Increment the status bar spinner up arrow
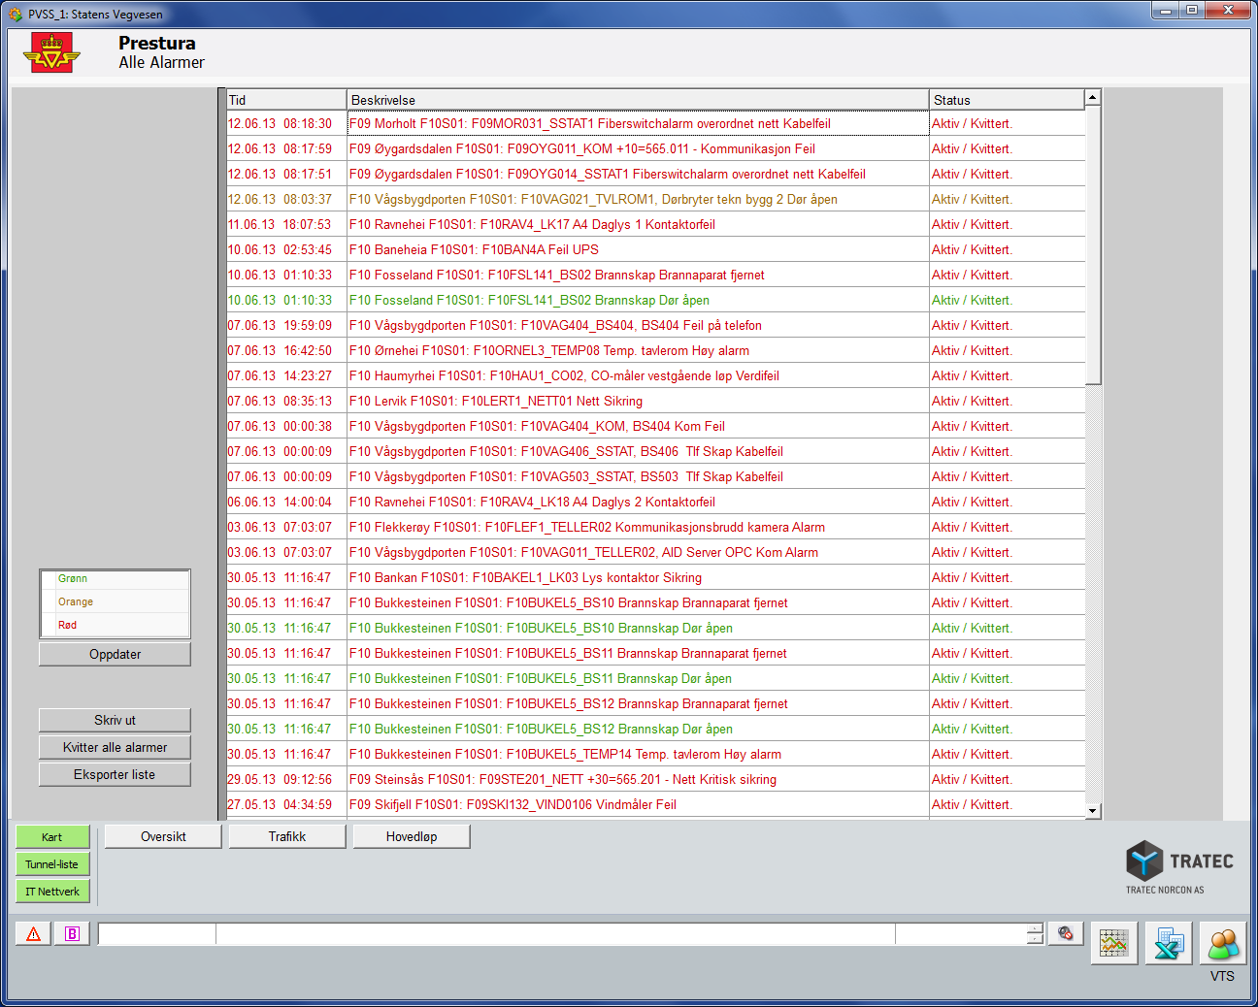 click(x=1035, y=927)
